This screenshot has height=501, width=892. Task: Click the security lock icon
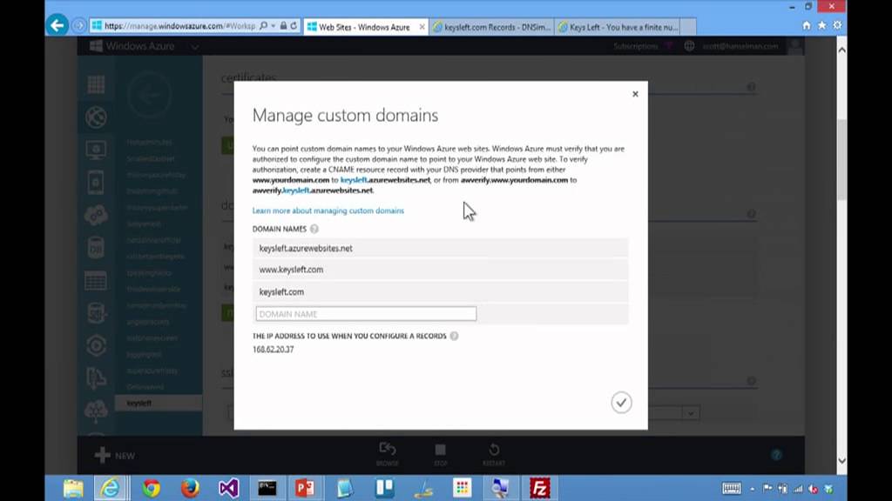point(283,26)
